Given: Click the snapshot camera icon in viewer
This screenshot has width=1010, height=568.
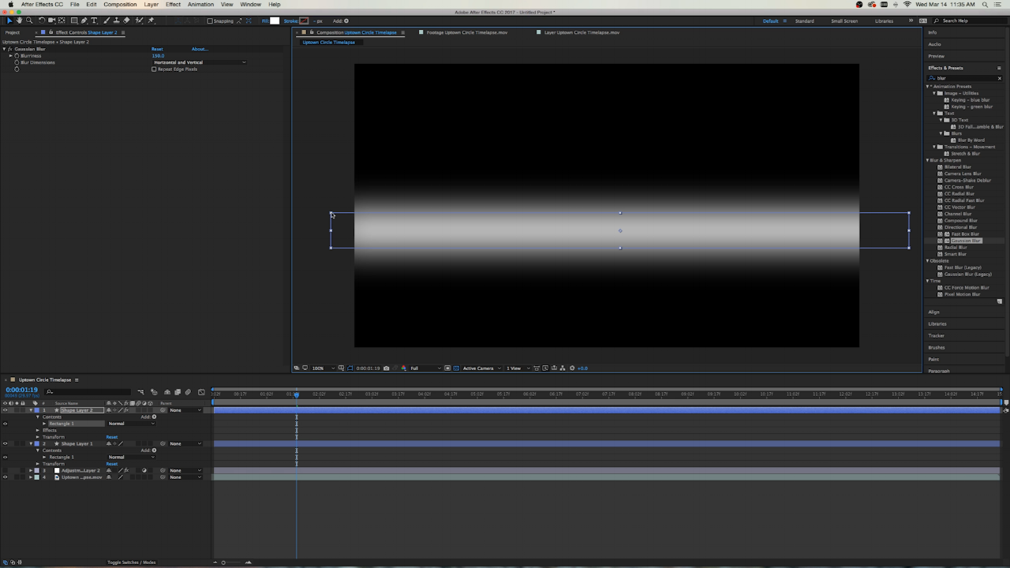Looking at the screenshot, I should (386, 368).
